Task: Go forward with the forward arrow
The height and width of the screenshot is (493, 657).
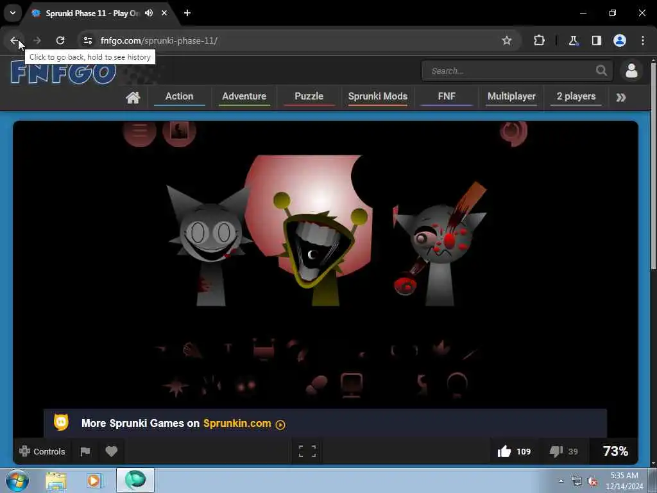Action: pyautogui.click(x=37, y=40)
